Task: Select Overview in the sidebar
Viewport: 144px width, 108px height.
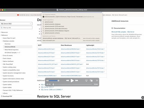Action: point(7,44)
